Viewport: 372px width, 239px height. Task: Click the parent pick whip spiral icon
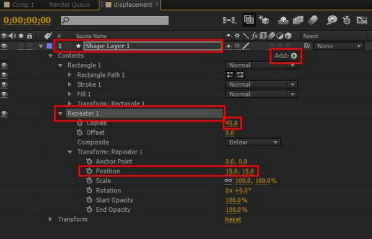[x=306, y=46]
